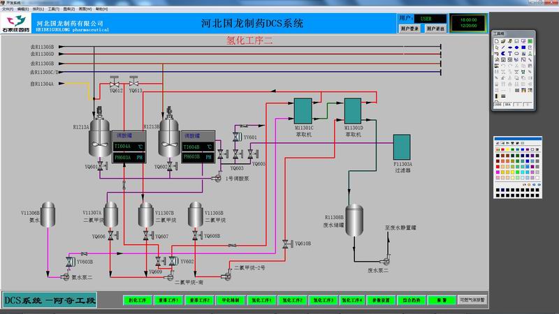
Task: Open the 排列(L) menu
Action: pos(38,9)
